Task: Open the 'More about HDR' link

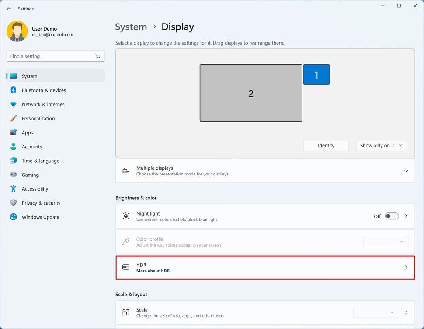Action: pos(153,271)
